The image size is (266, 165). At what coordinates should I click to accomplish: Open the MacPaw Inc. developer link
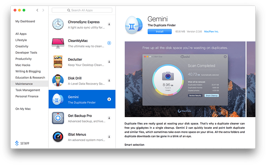tap(212, 32)
